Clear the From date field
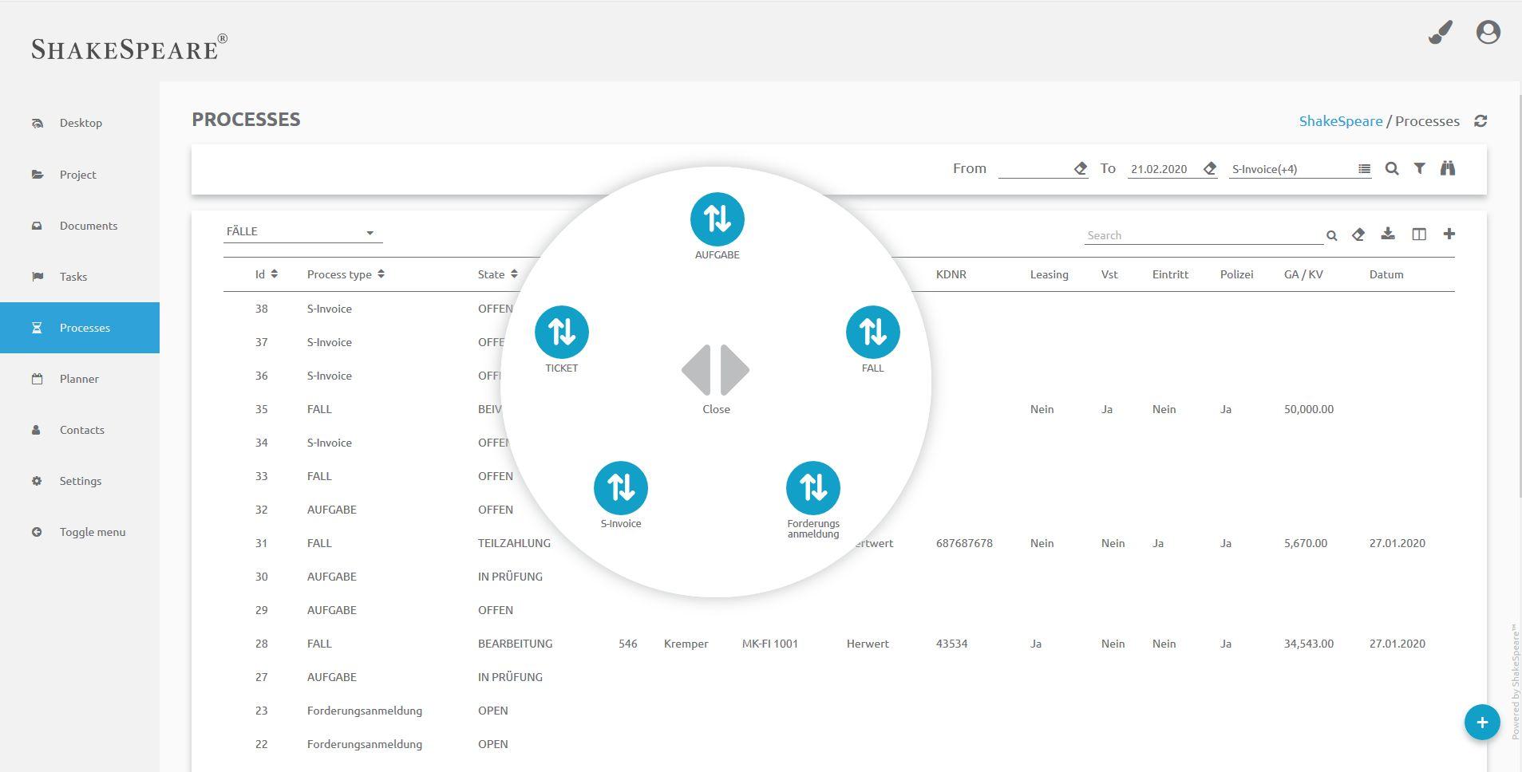 1081,168
